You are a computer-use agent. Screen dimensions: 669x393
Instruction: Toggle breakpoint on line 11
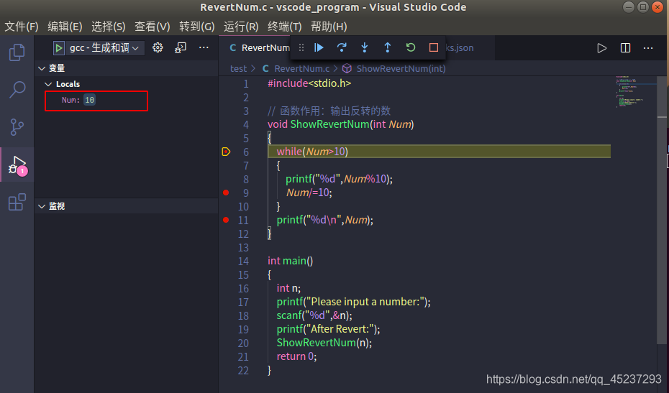point(226,220)
